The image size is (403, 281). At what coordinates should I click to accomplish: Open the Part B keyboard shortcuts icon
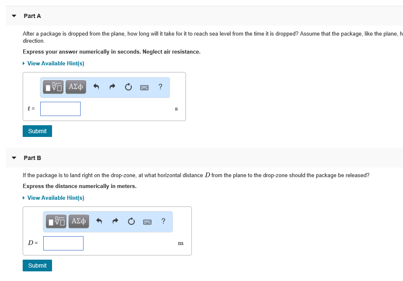point(147,222)
